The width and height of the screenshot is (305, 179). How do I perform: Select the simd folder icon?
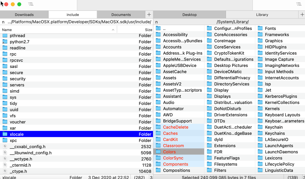(5, 91)
